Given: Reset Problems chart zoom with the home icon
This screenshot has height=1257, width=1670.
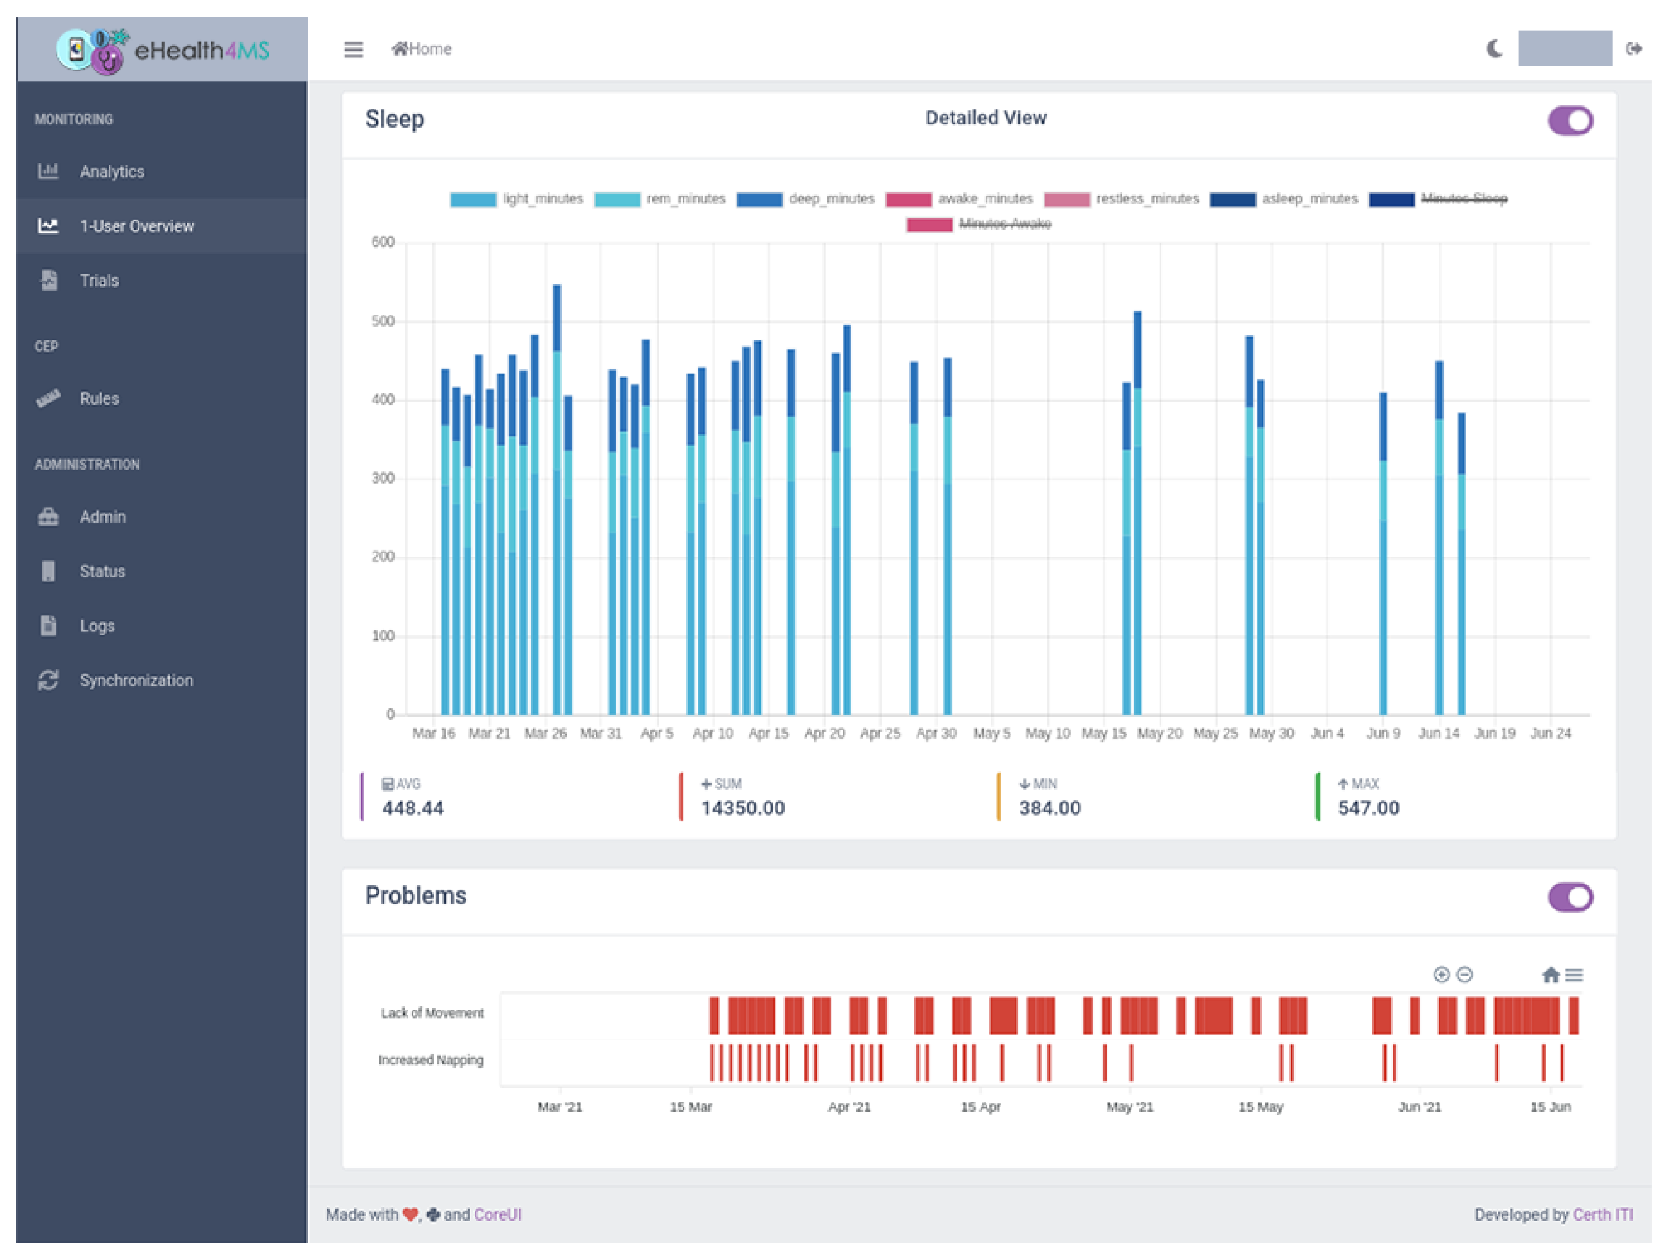Looking at the screenshot, I should click(1551, 975).
